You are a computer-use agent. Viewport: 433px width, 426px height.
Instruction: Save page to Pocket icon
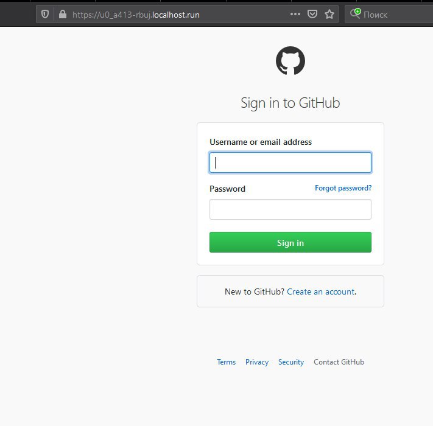(x=312, y=14)
